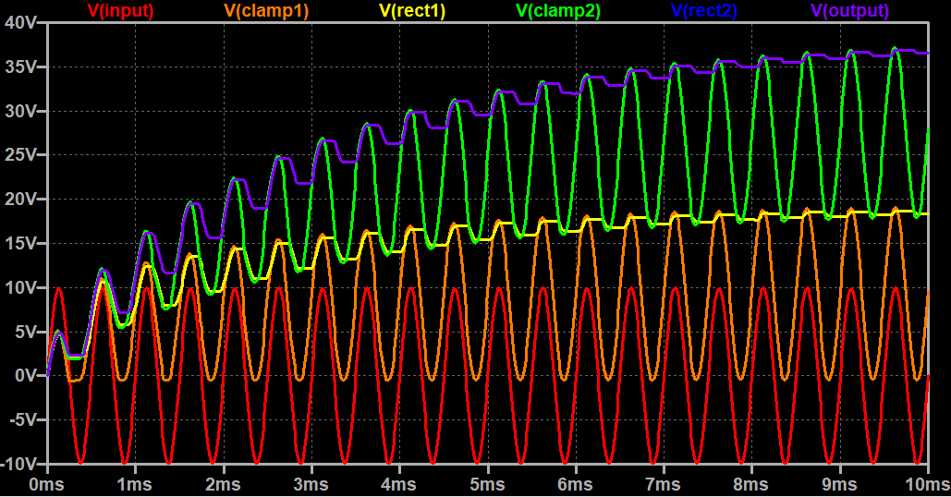Select the green V(clamp2) trace label
Screen dimensions: 951x497
pos(558,11)
